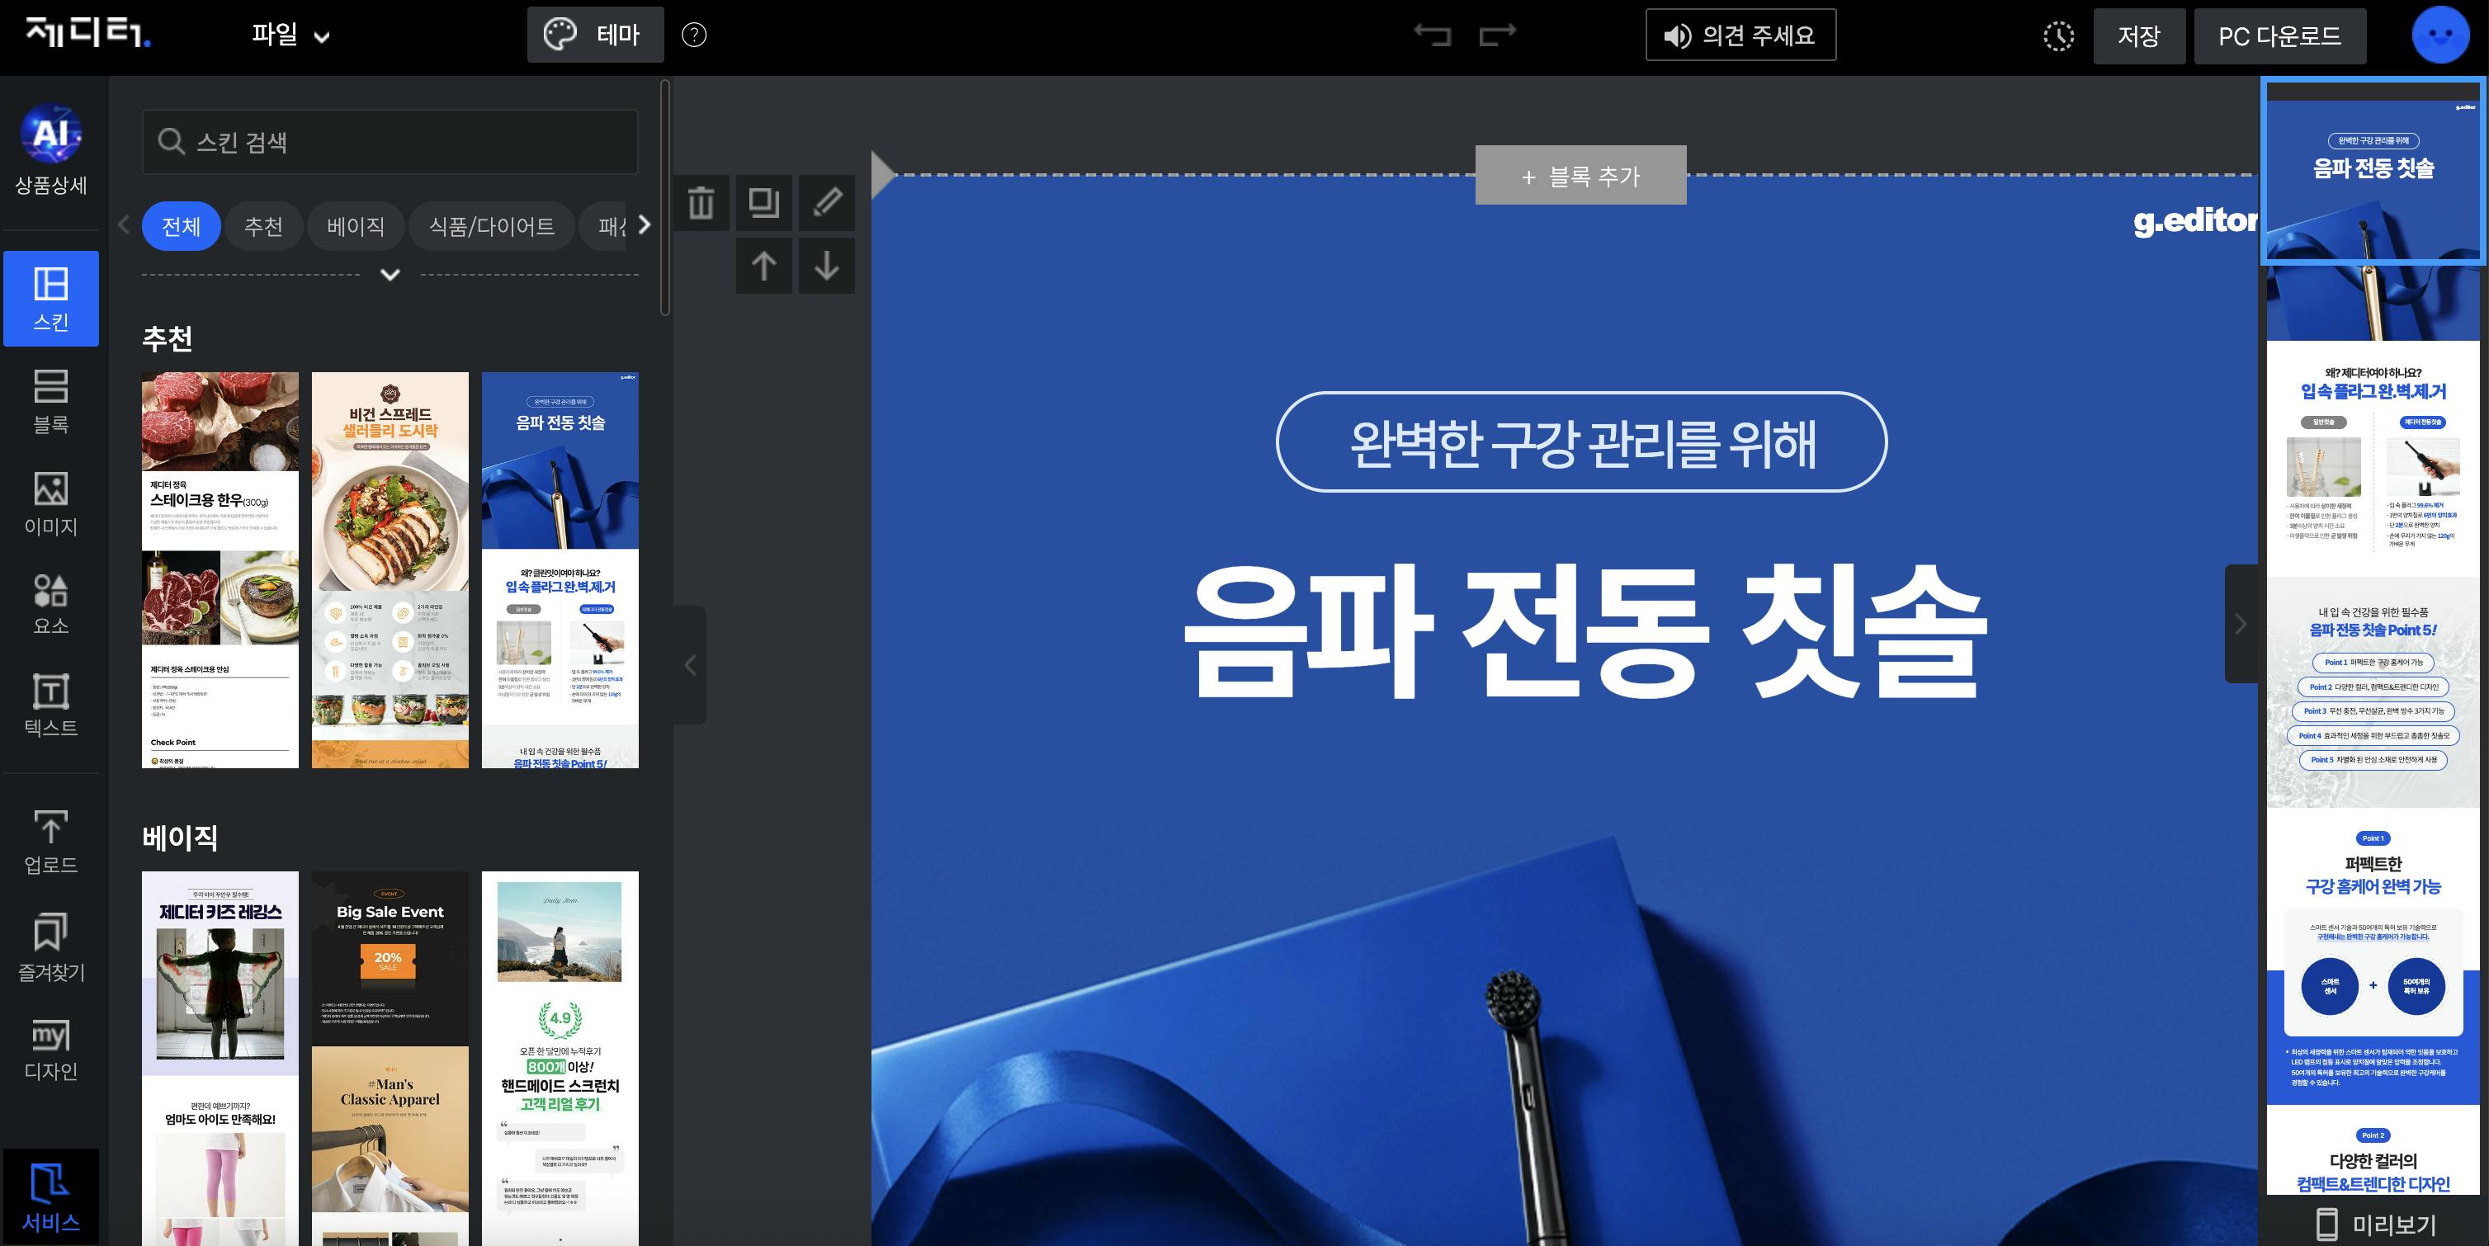Screen dimensions: 2489x1246
Task: Open the 요소 elements panel
Action: point(51,604)
